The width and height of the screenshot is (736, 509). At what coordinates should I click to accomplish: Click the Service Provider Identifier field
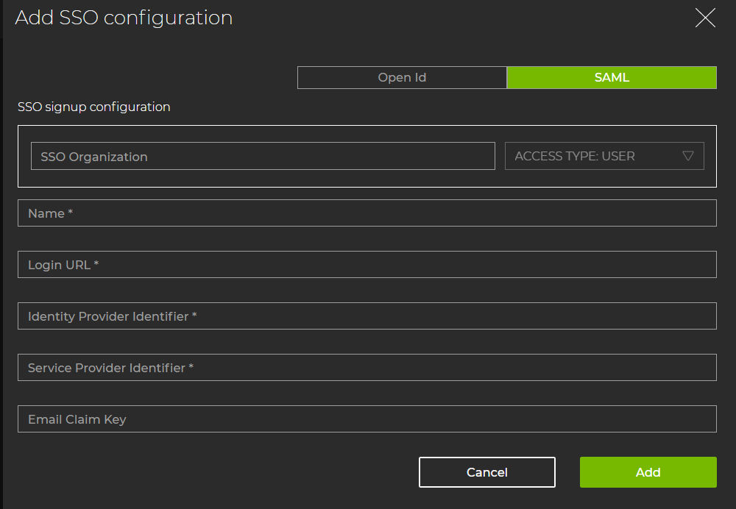point(367,367)
